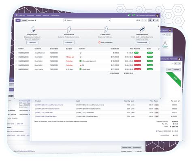Open the apps grid icon beside Invoicing
The width and height of the screenshot is (192, 161).
click(17, 15)
